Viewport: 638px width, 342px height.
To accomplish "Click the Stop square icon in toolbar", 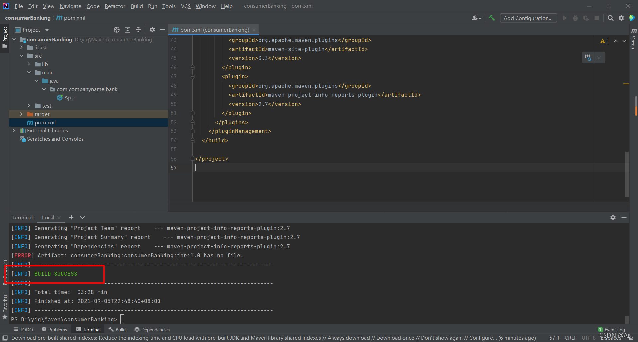I will point(597,18).
